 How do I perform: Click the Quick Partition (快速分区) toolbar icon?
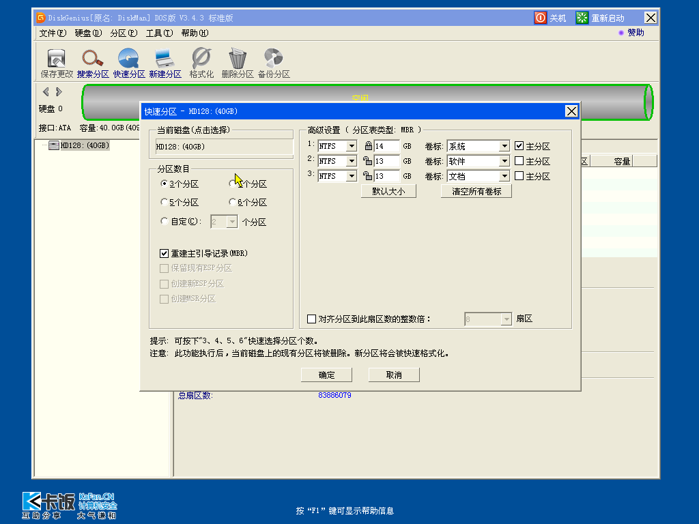point(129,63)
